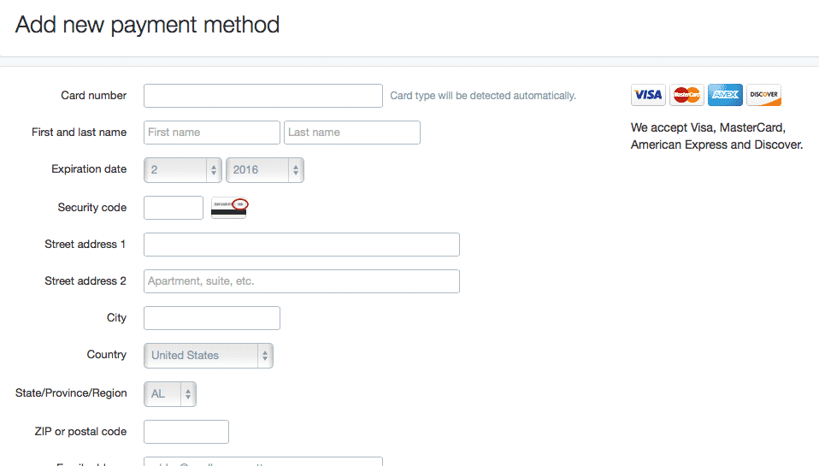Focus the Card number field
Viewport: 819px width, 466px height.
pyautogui.click(x=262, y=96)
